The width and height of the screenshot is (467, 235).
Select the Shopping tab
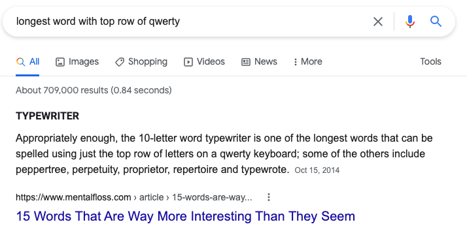click(141, 62)
